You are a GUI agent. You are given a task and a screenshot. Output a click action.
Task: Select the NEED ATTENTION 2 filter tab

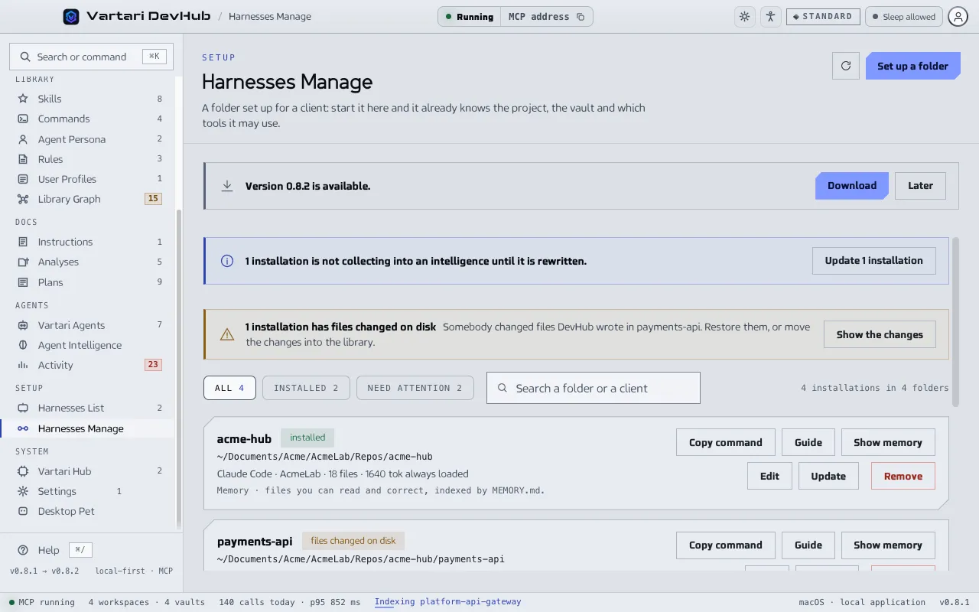(x=415, y=388)
